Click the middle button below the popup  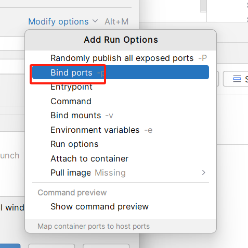pos(51,246)
